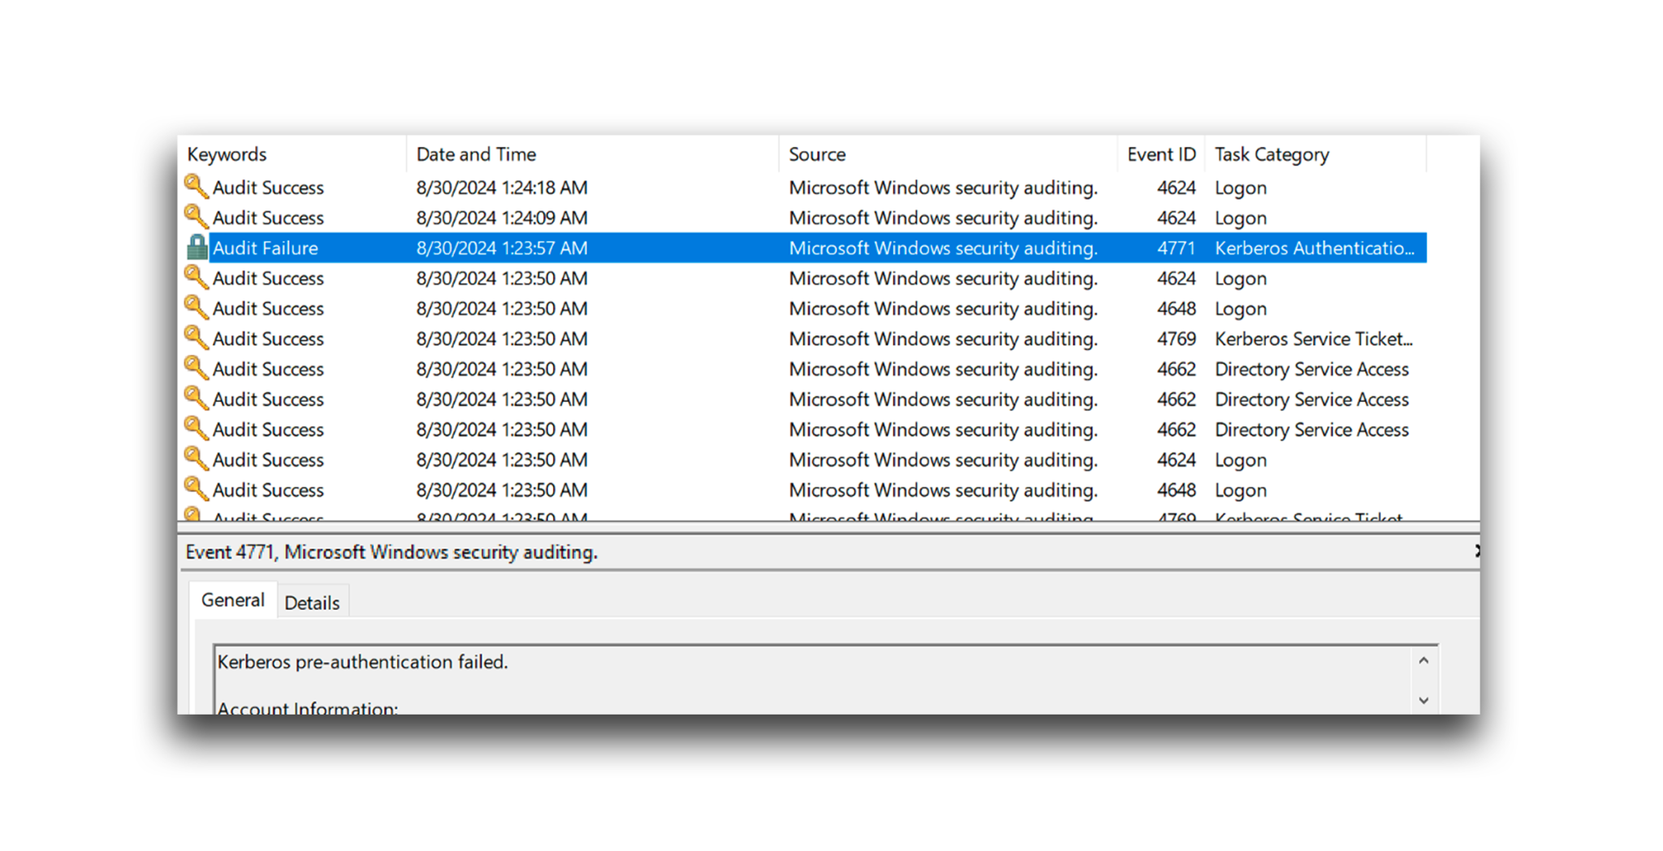Sort events by Date and Time
Image resolution: width=1663 pixels, height=851 pixels.
point(476,153)
